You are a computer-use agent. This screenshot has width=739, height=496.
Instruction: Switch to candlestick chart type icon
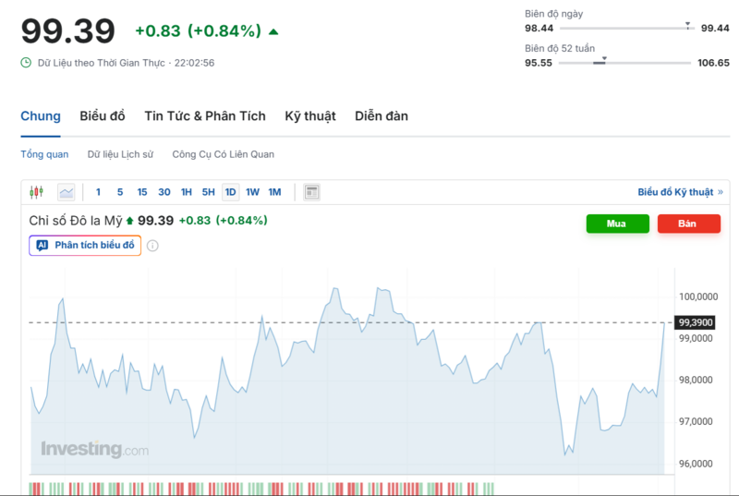pos(37,192)
